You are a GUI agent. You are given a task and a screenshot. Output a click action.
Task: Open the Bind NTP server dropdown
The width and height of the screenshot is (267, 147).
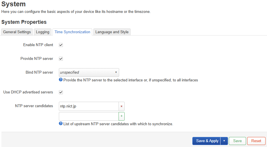pos(89,72)
